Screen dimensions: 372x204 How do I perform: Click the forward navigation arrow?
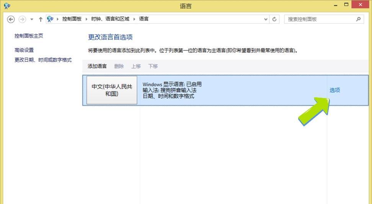point(22,19)
